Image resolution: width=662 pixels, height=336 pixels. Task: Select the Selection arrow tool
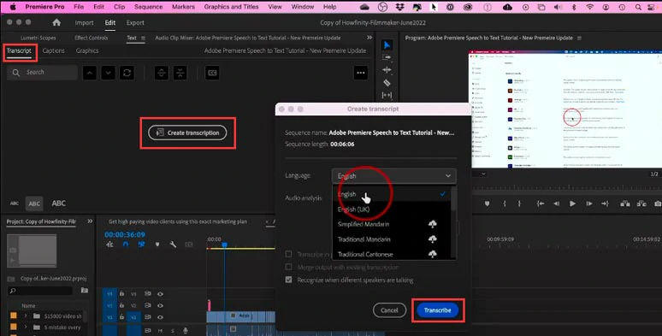(x=387, y=44)
